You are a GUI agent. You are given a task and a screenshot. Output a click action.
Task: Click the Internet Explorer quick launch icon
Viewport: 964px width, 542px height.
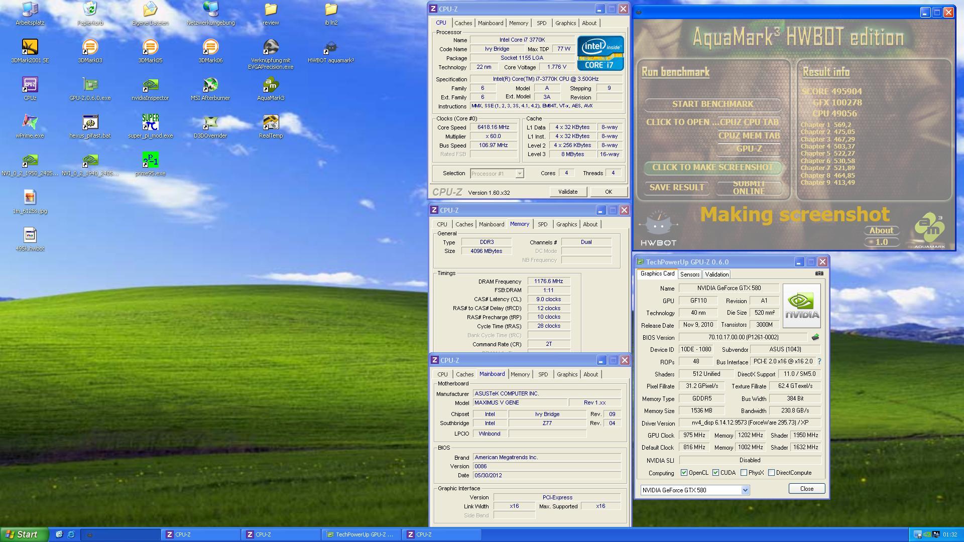click(x=71, y=534)
